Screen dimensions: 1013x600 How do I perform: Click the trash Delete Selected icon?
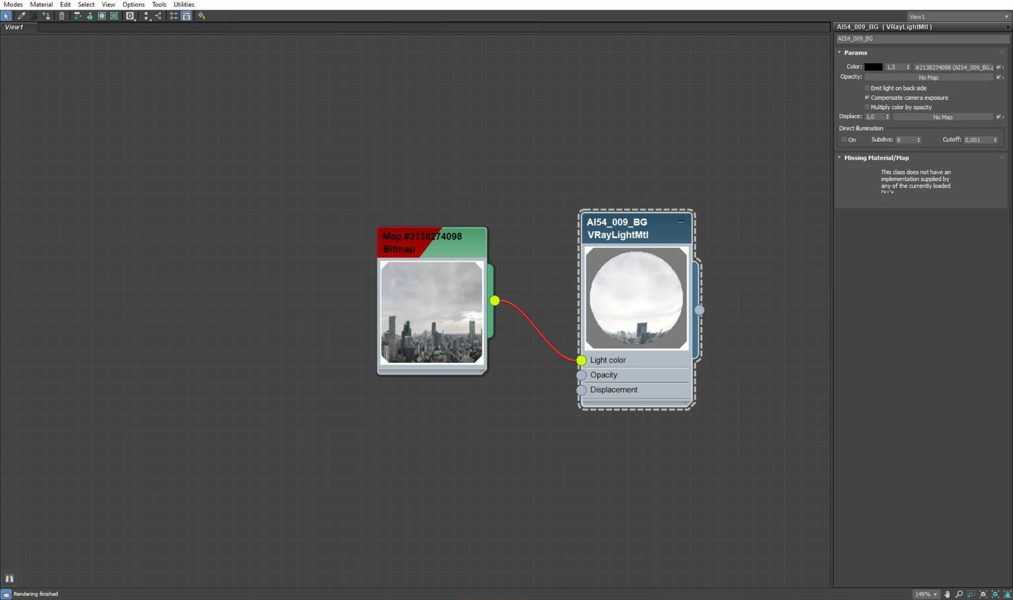[62, 16]
